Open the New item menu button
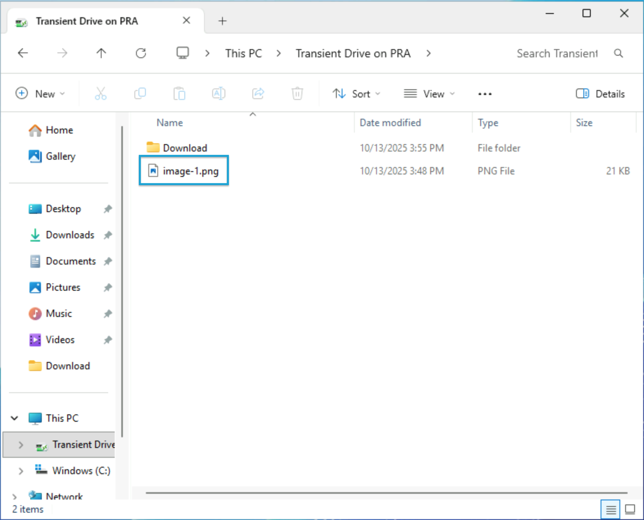The height and width of the screenshot is (520, 644). [40, 94]
